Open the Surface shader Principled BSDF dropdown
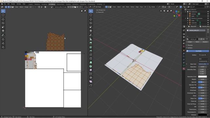 tap(203, 55)
